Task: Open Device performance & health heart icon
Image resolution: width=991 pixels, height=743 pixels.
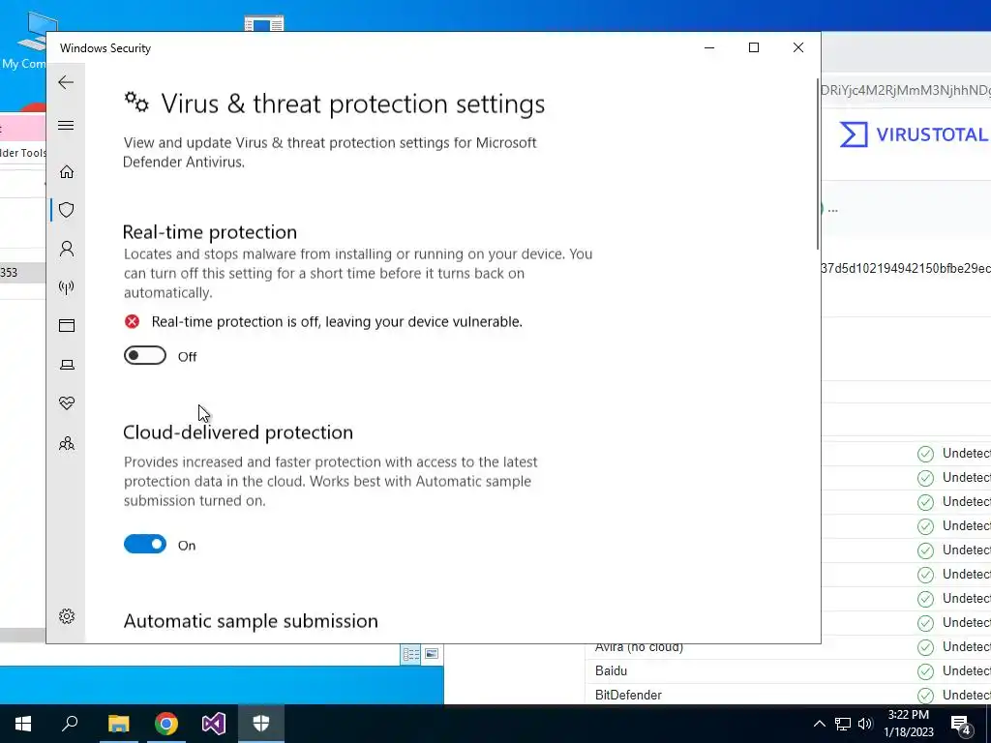Action: click(x=67, y=403)
